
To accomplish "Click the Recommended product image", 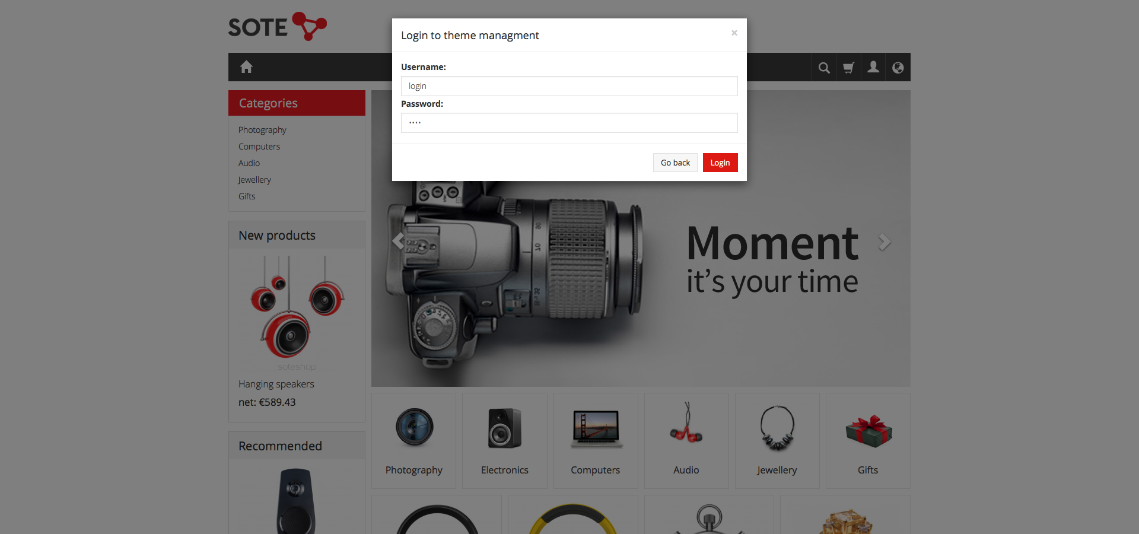I will 296,501.
